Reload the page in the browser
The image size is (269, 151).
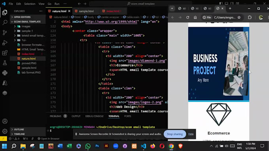tap(188, 17)
